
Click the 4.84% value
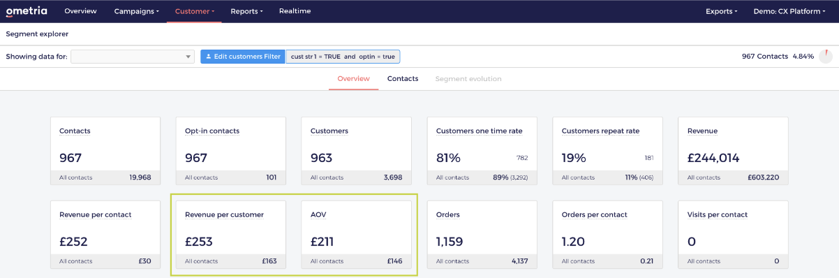[x=803, y=57]
